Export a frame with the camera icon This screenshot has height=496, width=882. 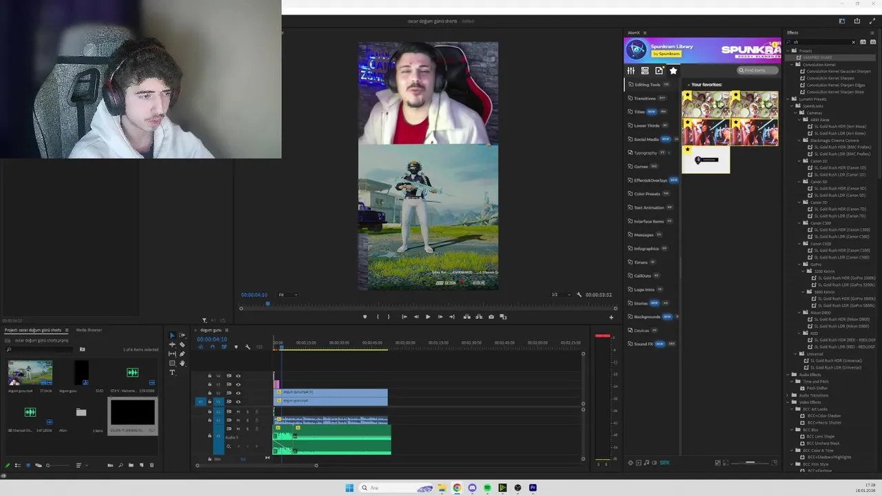[x=491, y=317]
